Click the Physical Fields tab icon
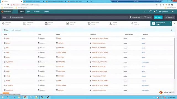Viewport: 177px width, 99px height. (153, 23)
